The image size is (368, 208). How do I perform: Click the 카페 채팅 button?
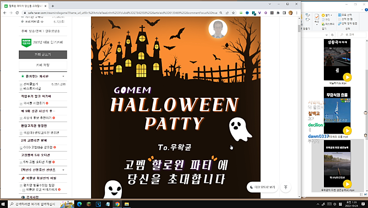tap(43, 65)
